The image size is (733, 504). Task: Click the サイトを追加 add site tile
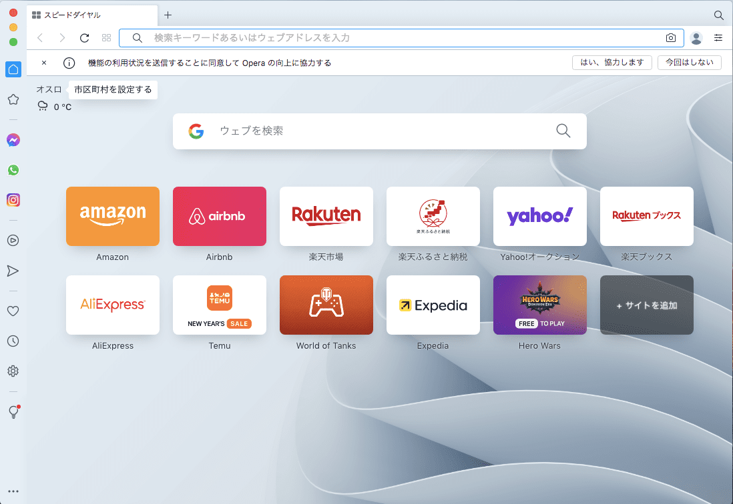[647, 305]
